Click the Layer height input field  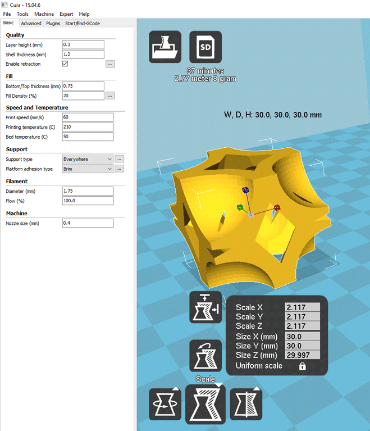[83, 44]
